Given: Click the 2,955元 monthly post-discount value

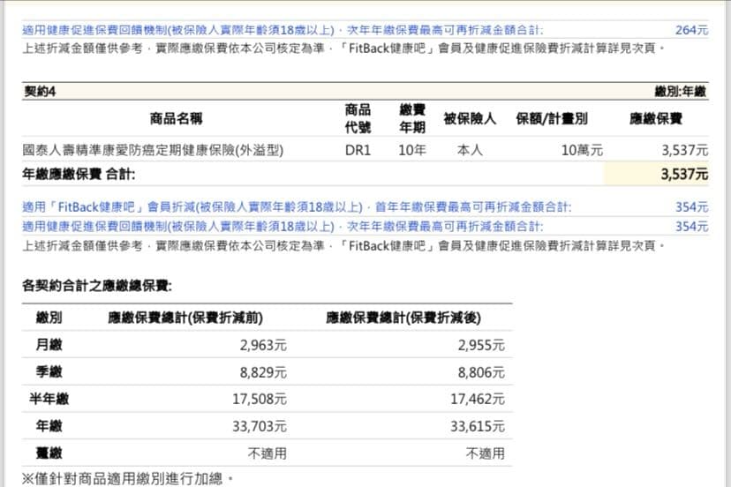Looking at the screenshot, I should [481, 345].
